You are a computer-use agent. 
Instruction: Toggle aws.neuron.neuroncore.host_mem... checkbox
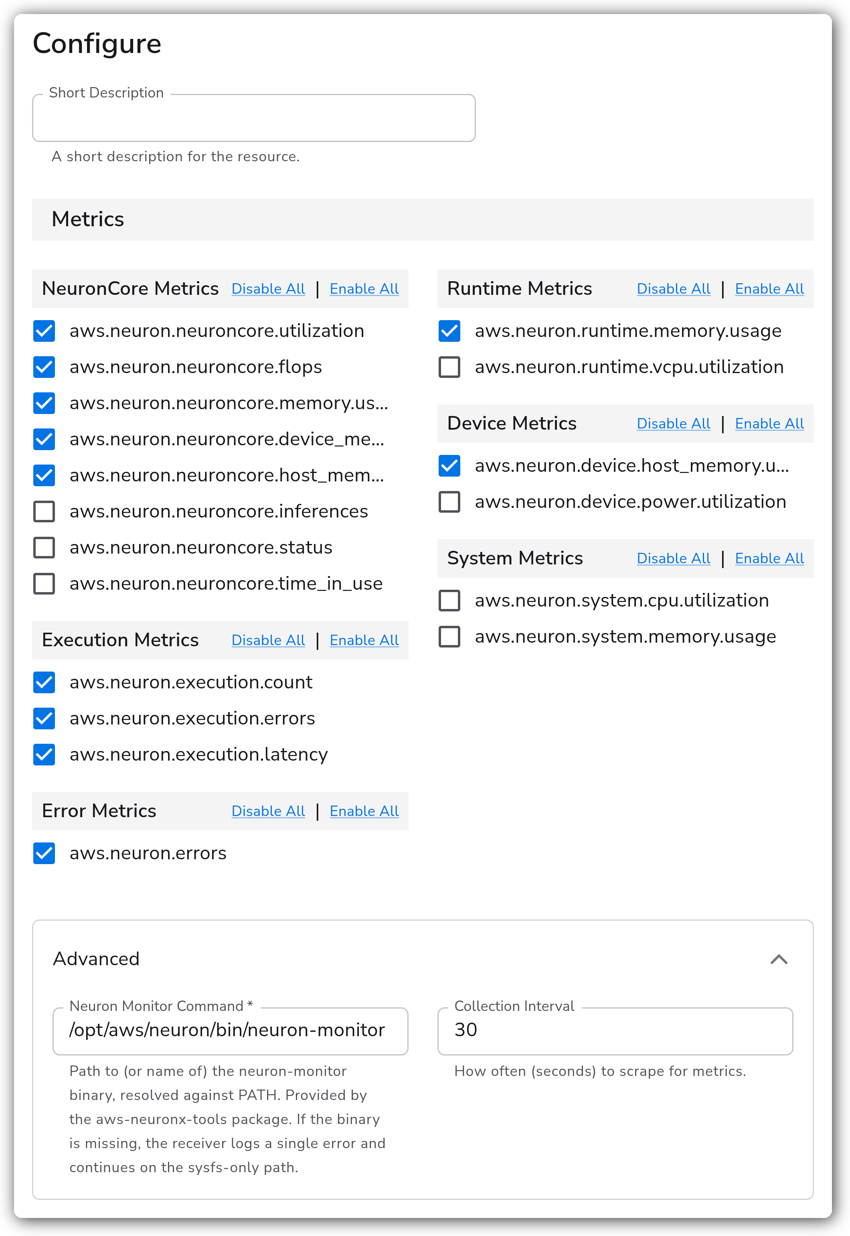(44, 475)
